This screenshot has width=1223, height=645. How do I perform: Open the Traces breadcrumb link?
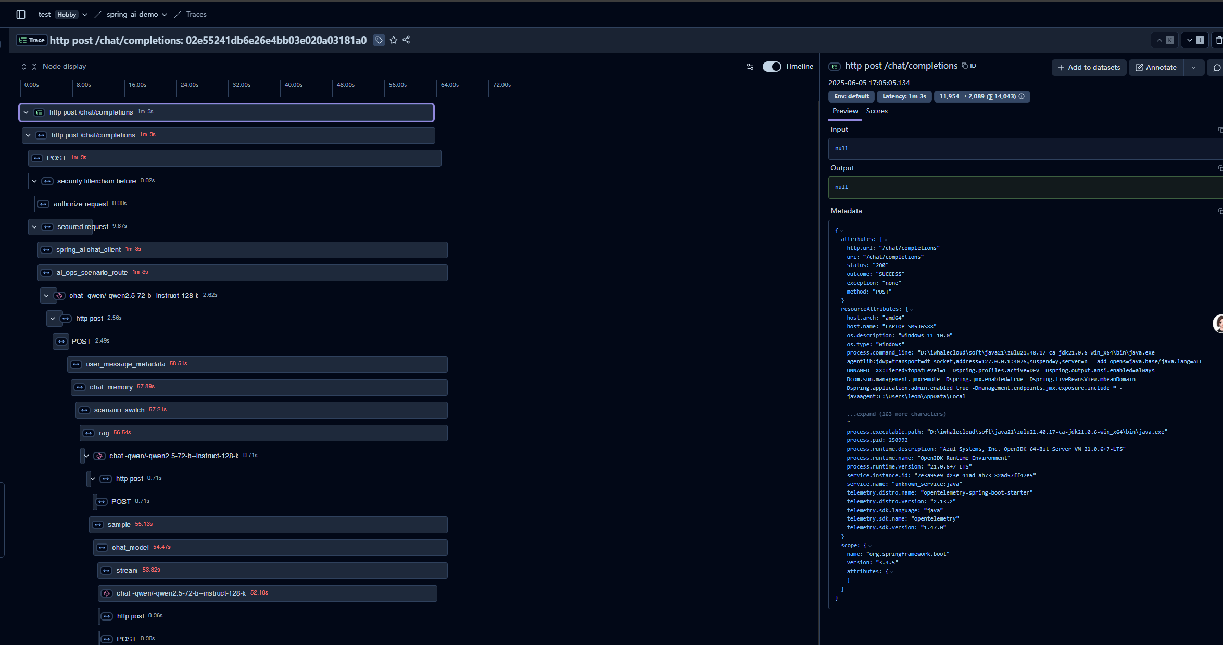click(x=196, y=15)
